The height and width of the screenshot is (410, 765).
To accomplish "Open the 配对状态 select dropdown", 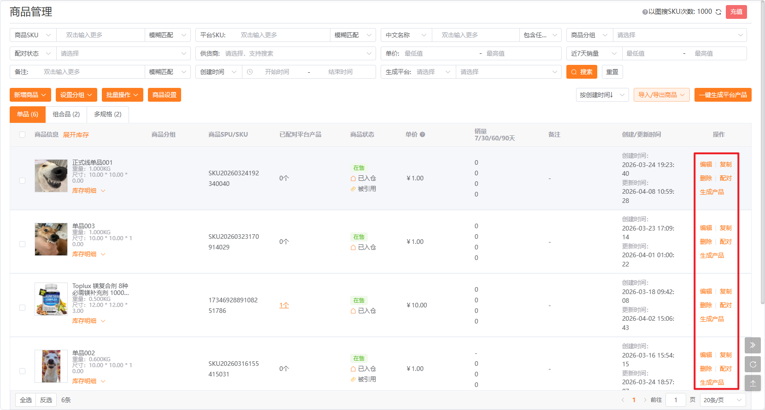I will [123, 53].
